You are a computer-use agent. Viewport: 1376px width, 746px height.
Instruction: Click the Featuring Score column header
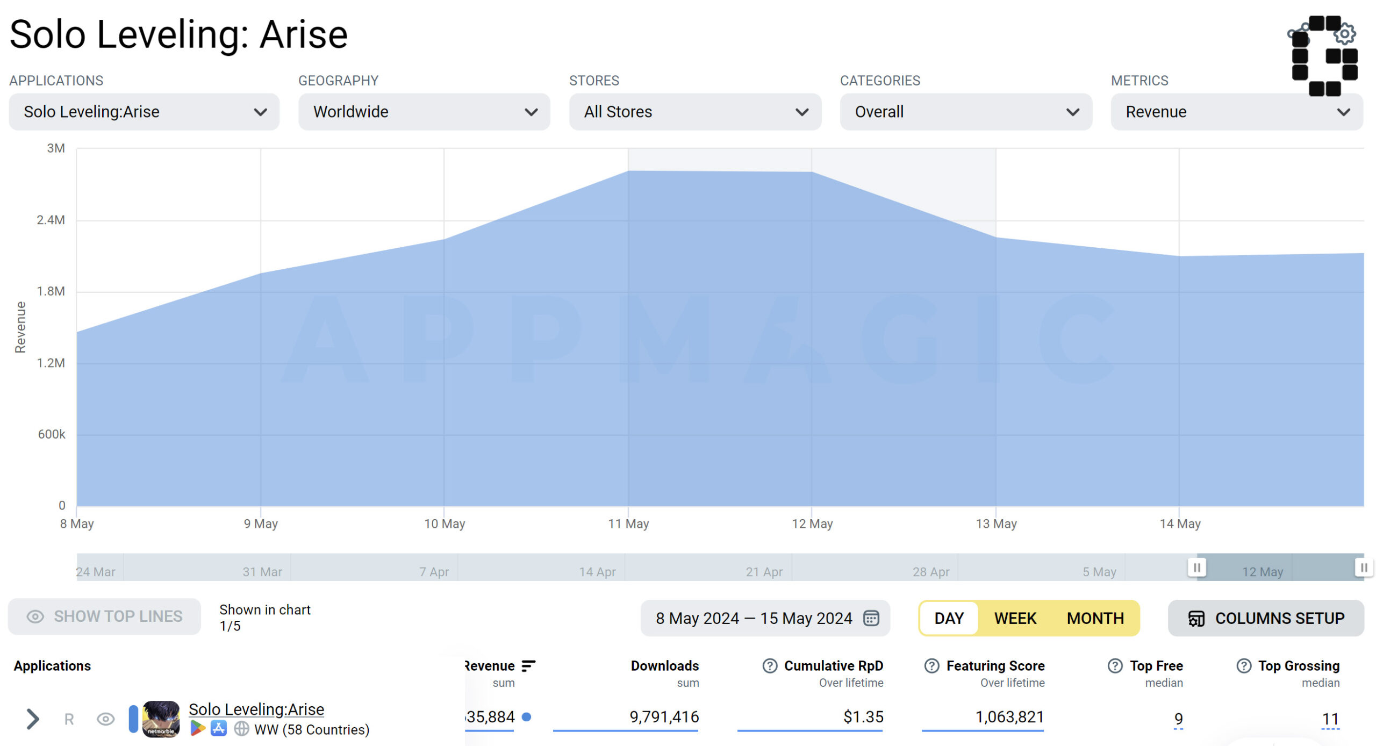[x=995, y=666]
